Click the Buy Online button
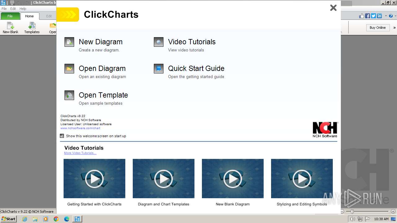The height and width of the screenshot is (223, 397). coord(377,28)
